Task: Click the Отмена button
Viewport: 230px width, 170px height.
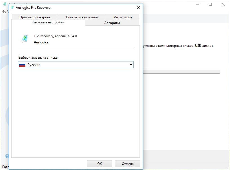Action: [128, 164]
